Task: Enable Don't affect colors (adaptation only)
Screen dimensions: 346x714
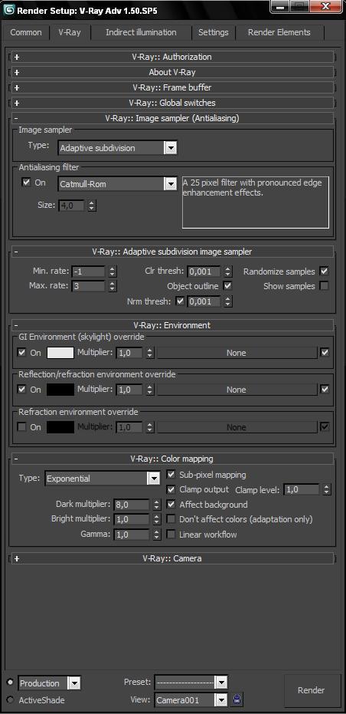Action: point(171,519)
